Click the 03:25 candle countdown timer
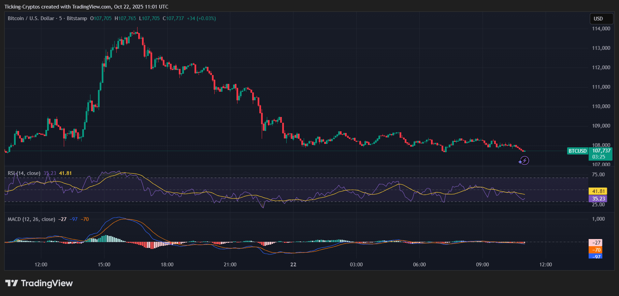Screen dimensions: 619x296 (599, 157)
